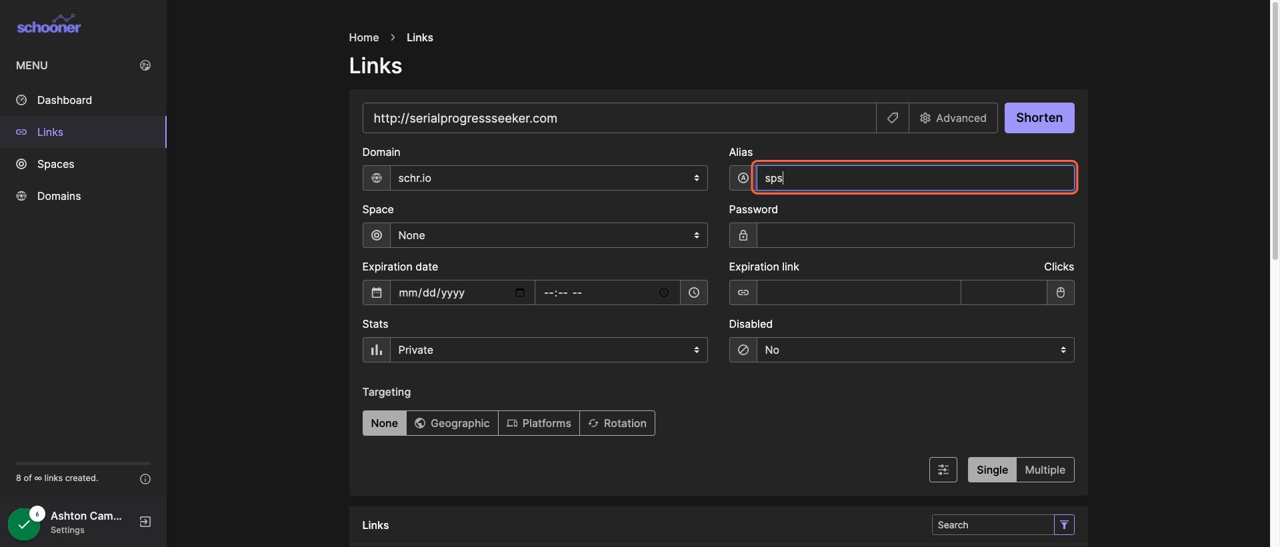Click the Search links input field

[x=993, y=525]
